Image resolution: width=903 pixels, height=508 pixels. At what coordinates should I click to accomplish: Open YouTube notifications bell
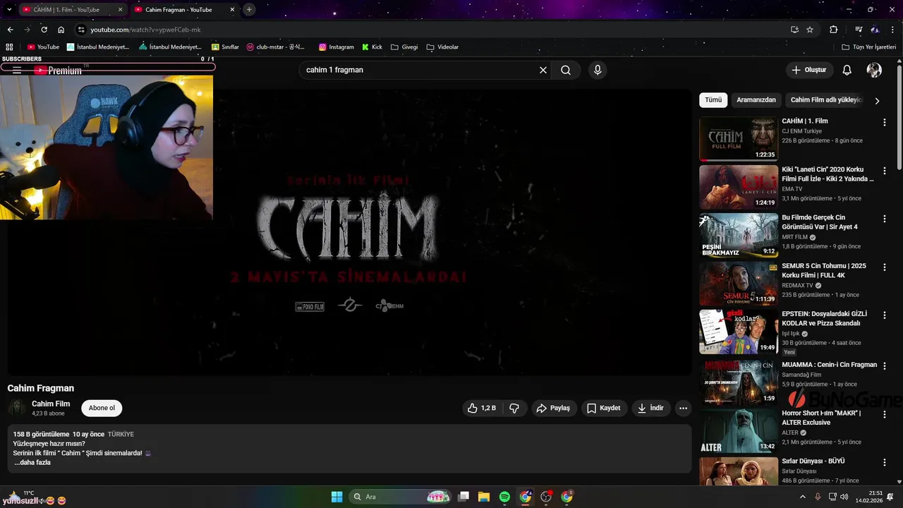coord(847,70)
